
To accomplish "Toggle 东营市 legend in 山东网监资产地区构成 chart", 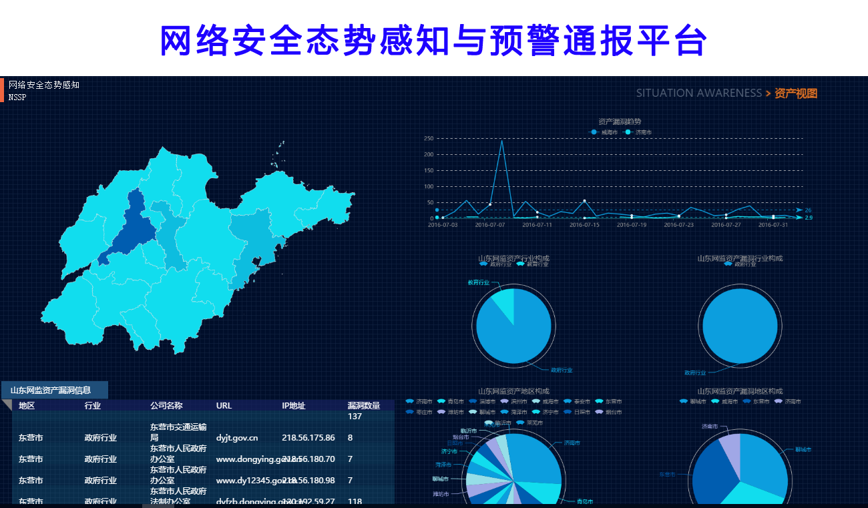I will [608, 402].
